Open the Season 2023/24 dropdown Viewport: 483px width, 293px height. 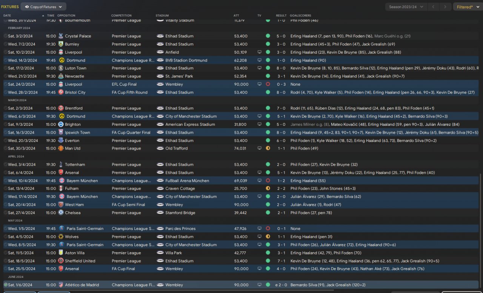406,7
